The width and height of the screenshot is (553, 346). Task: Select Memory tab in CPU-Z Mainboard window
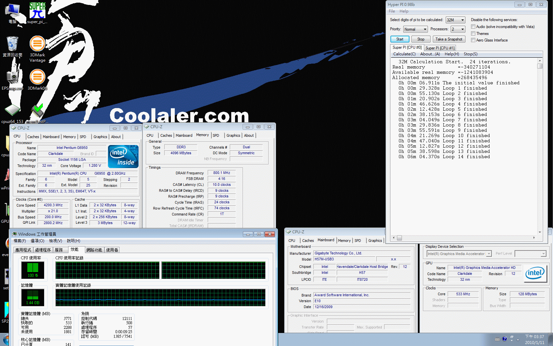(x=344, y=241)
